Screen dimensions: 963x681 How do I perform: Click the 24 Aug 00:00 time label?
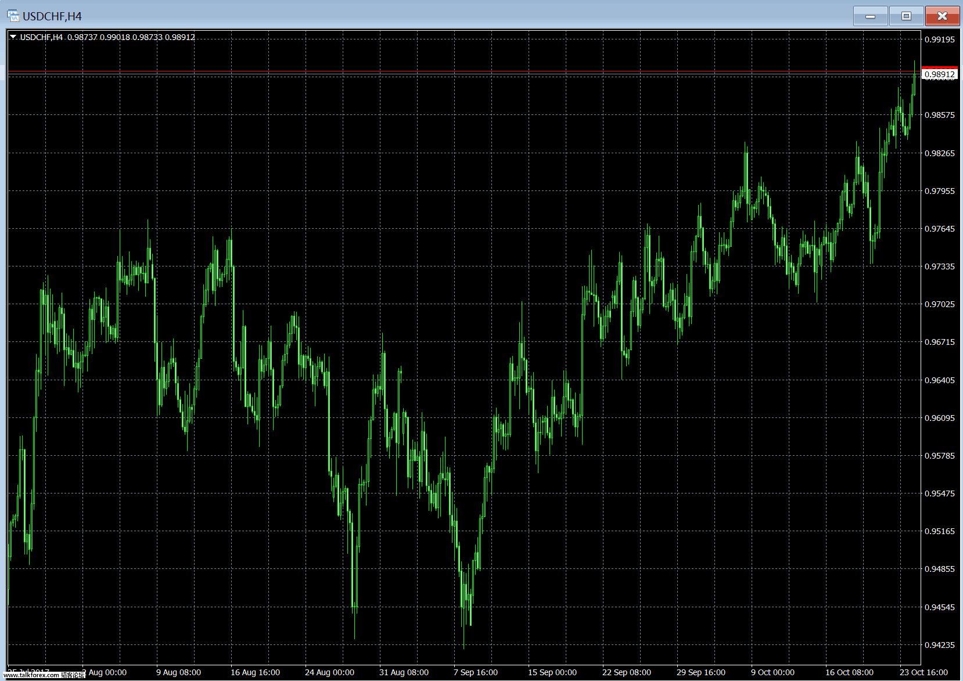(329, 672)
